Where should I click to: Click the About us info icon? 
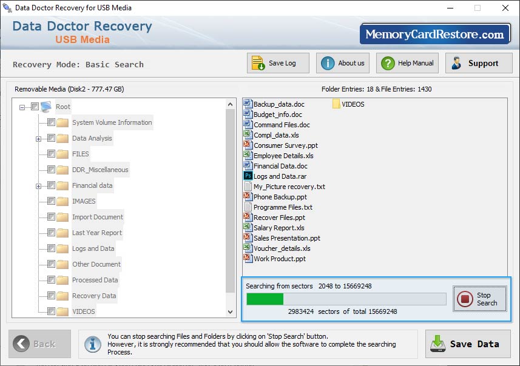click(328, 63)
